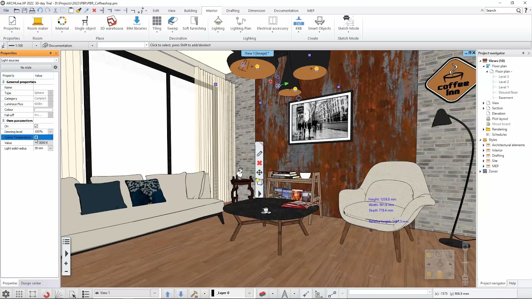Expand the Zones tree node
Screen dimensions: 532x299
click(480, 171)
